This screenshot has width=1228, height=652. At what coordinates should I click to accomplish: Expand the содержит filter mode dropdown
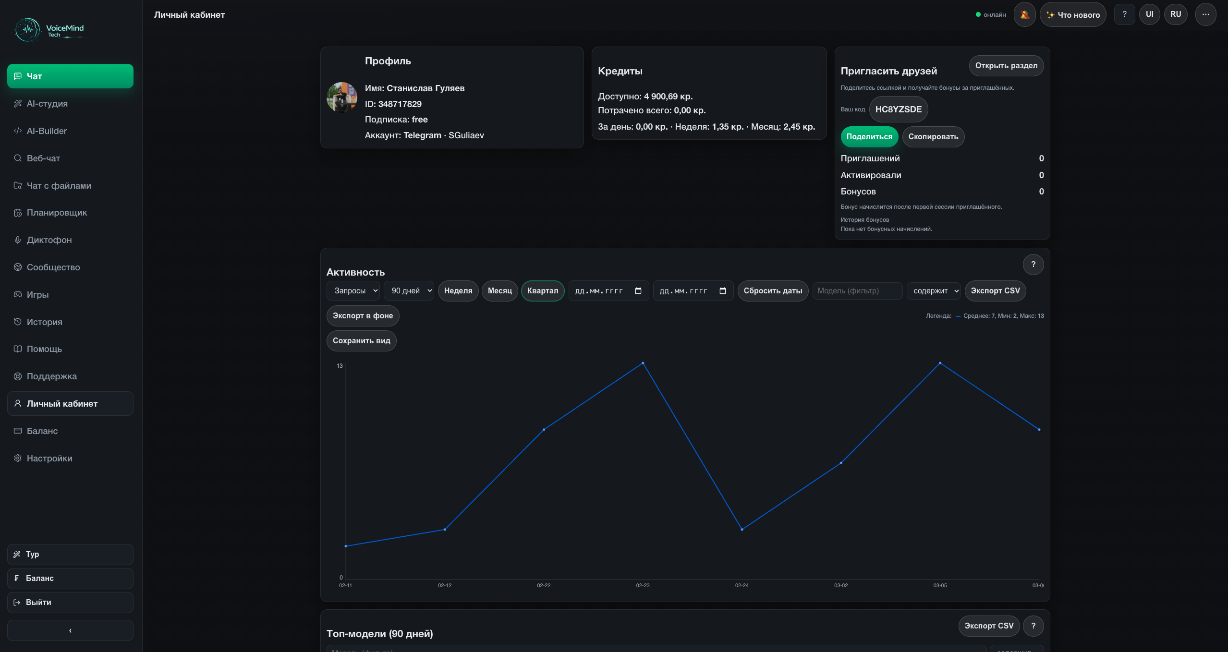[933, 291]
